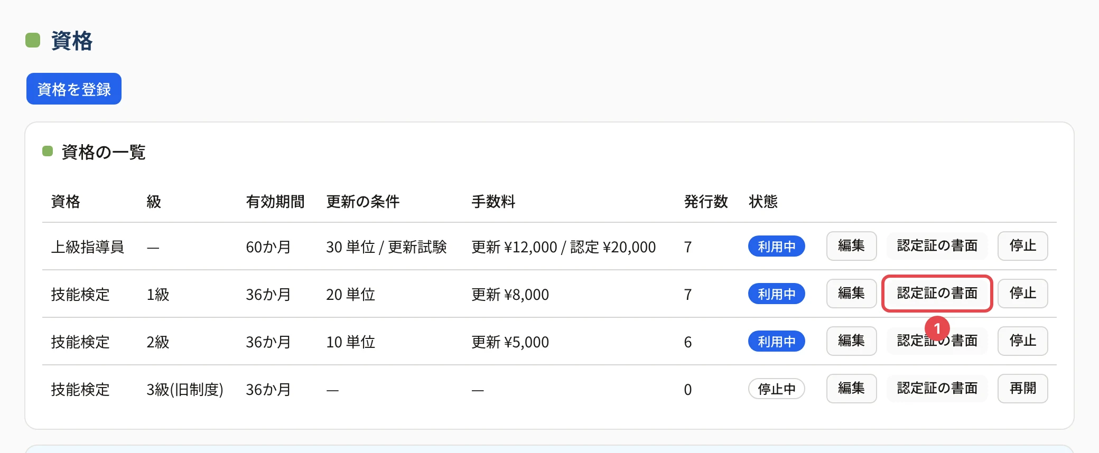Viewport: 1099px width, 453px height.
Task: Select the 1級 grade cell
Action: click(158, 295)
